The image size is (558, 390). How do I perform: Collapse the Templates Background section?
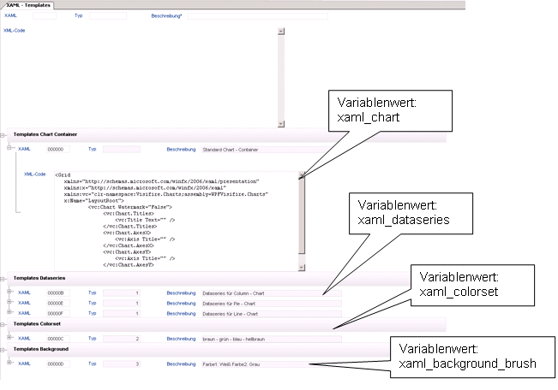click(x=3, y=350)
